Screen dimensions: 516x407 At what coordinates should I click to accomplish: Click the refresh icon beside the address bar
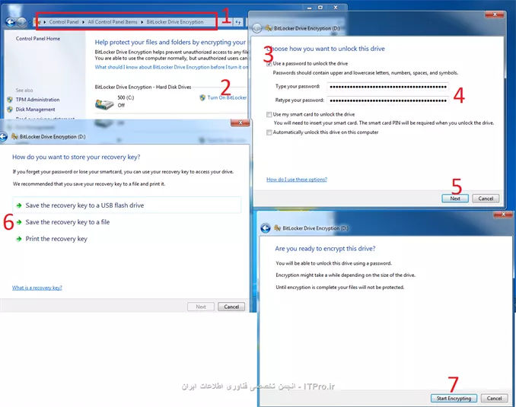tap(237, 22)
